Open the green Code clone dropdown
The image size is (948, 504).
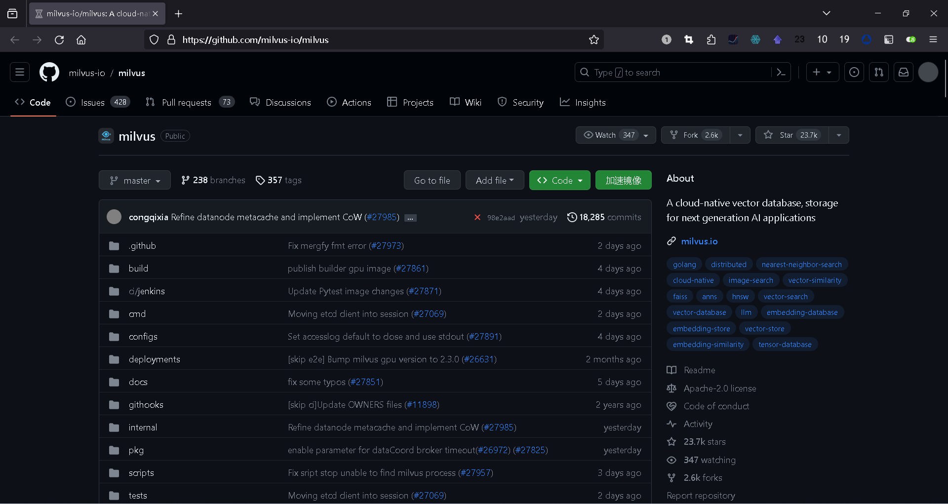(x=559, y=181)
